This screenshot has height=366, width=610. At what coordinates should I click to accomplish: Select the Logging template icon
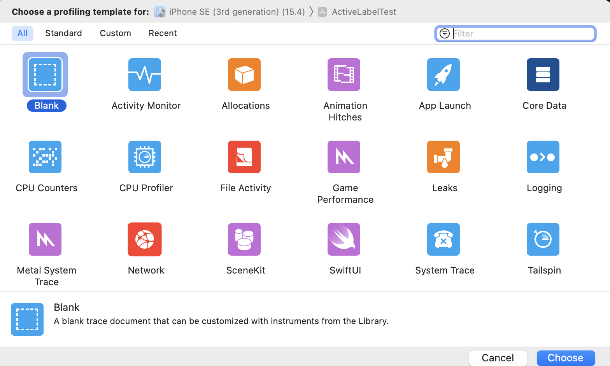[543, 157]
